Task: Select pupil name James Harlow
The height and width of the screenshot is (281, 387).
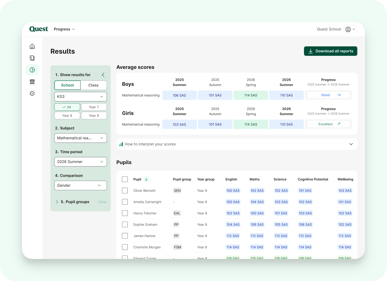Action: (144, 236)
